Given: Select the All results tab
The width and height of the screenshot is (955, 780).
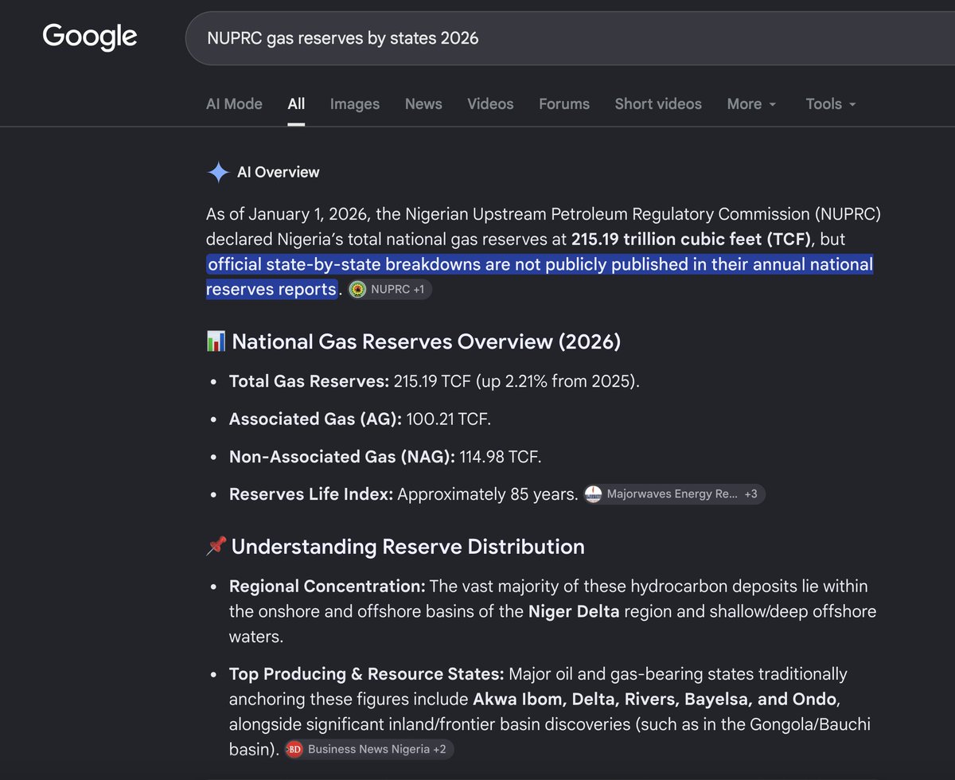Looking at the screenshot, I should 296,103.
